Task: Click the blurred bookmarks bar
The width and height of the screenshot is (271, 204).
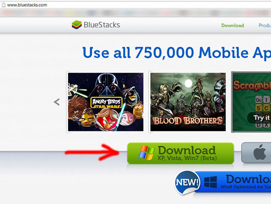Action: pyautogui.click(x=135, y=13)
